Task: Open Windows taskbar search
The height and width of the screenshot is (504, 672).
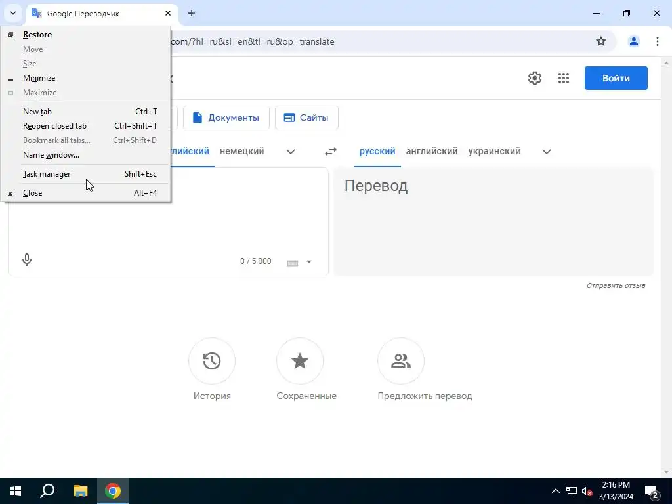Action: coord(47,491)
